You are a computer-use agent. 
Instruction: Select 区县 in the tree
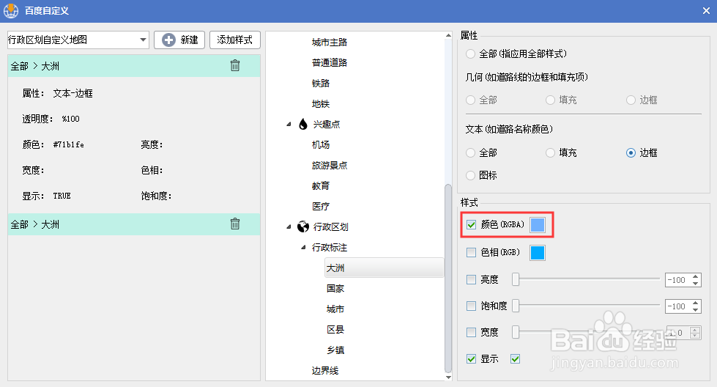[335, 329]
